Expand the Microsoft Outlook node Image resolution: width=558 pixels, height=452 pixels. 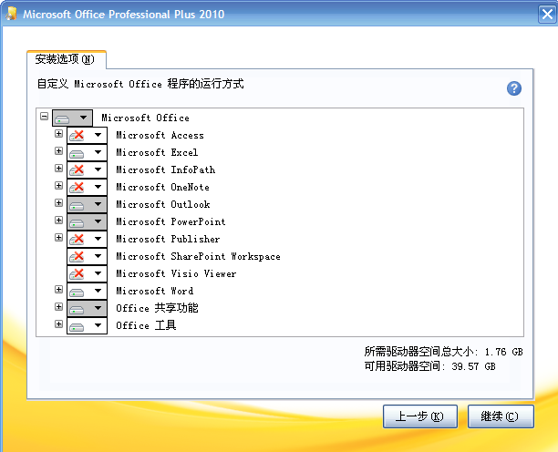tap(58, 202)
